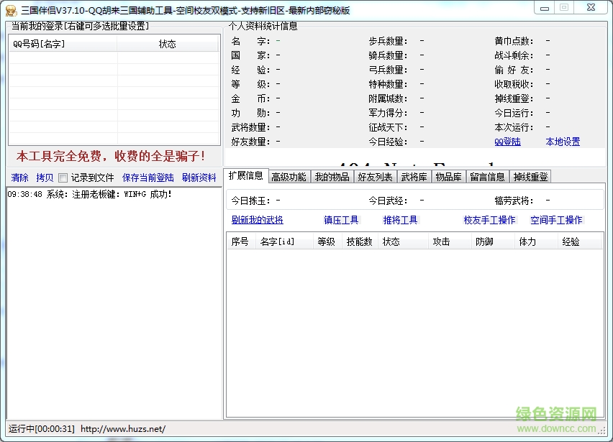Screen dimensions: 613x442
Task: Switch to the 高级功能 tab
Action: click(x=289, y=175)
